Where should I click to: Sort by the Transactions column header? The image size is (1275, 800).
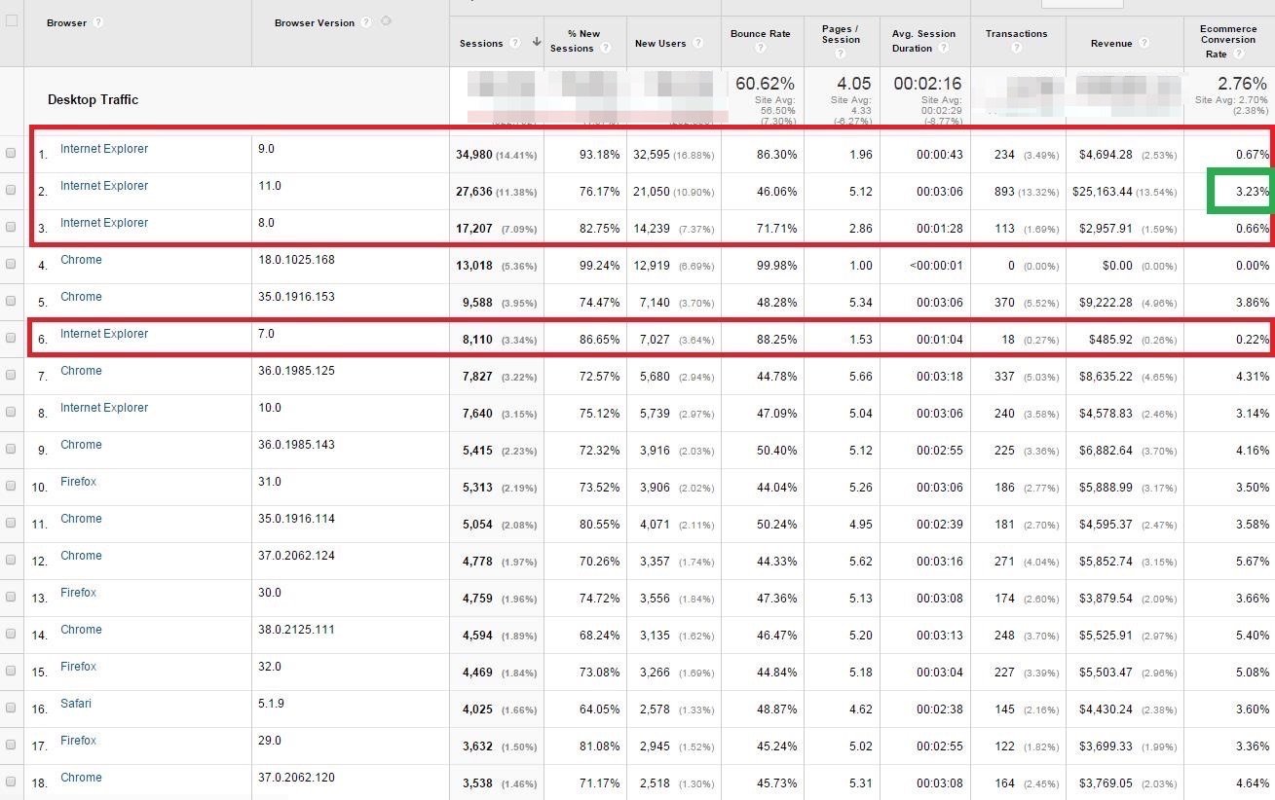[x=1016, y=34]
